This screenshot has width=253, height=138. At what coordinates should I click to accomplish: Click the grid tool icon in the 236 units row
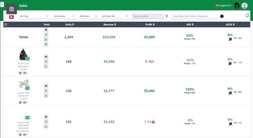pyautogui.click(x=46, y=86)
